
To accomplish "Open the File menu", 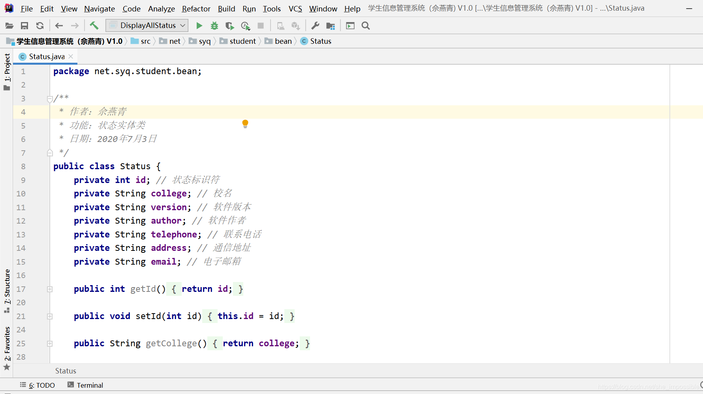I will tap(26, 9).
